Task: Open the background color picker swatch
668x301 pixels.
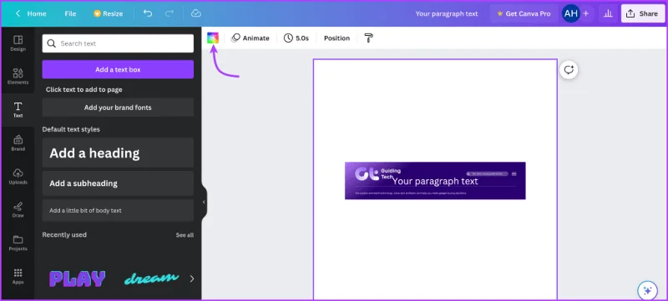Action: [213, 38]
